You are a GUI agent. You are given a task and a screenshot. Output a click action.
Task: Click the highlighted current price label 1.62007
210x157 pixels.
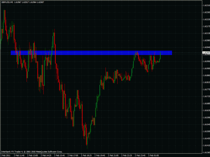click(x=206, y=53)
